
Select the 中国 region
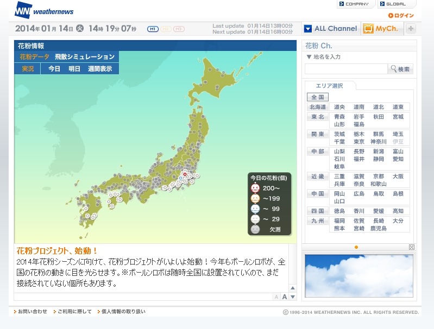(317, 193)
